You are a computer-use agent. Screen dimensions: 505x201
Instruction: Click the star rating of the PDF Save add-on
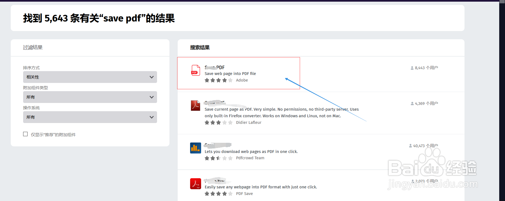click(219, 194)
